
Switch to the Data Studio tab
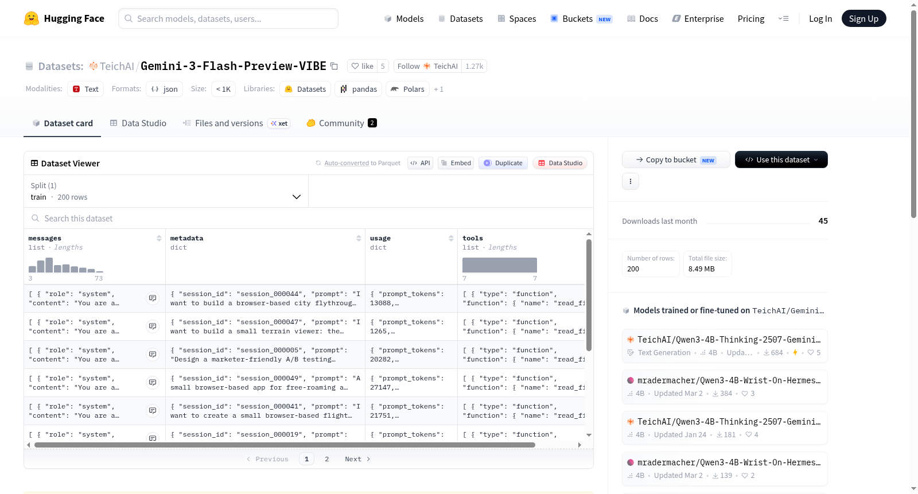click(x=138, y=123)
